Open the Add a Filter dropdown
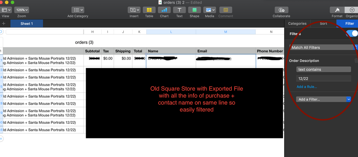The image size is (358, 157). [323, 99]
